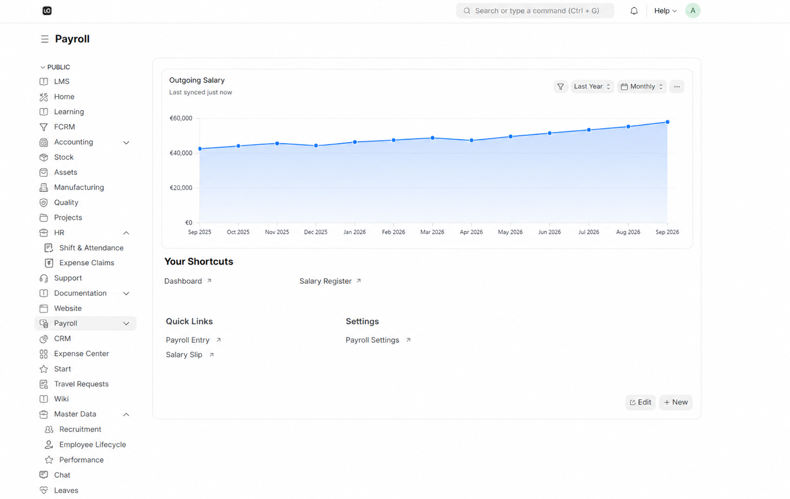This screenshot has width=790, height=499.
Task: Click the FCRM funnel icon in sidebar
Action: coord(44,127)
